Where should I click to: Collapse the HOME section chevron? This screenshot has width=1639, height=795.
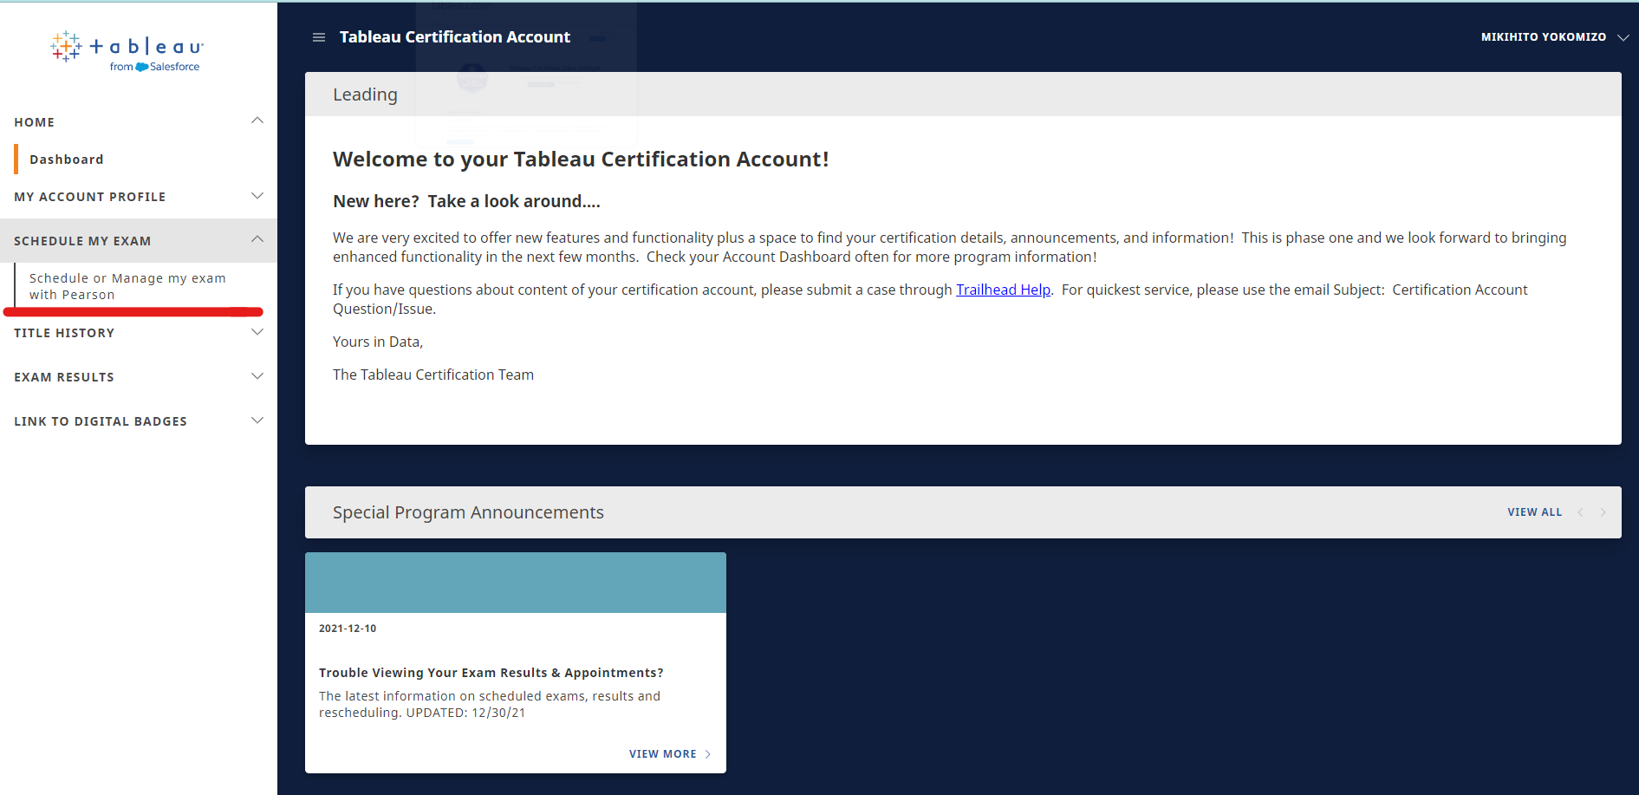(257, 121)
